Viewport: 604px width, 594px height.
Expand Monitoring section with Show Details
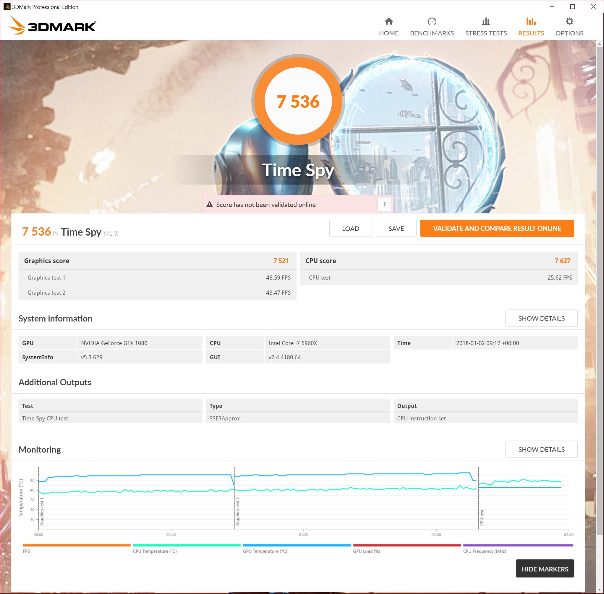coord(541,449)
